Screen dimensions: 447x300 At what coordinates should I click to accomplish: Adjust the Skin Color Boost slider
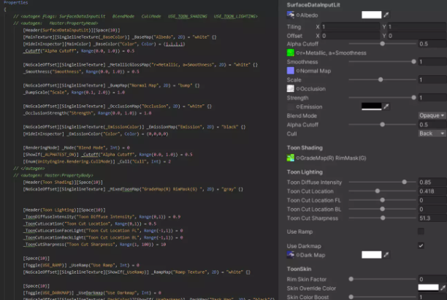click(x=382, y=297)
